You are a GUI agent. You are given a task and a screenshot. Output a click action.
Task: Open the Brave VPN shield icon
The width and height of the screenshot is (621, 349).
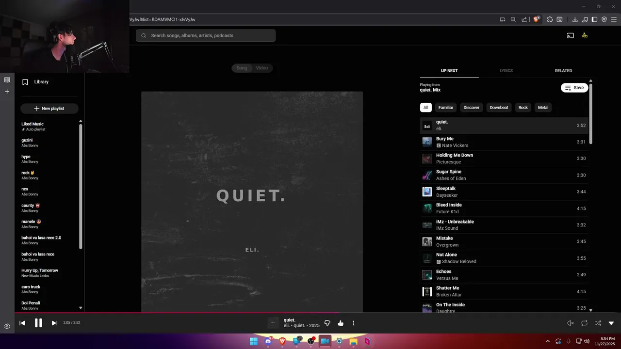coord(604,19)
